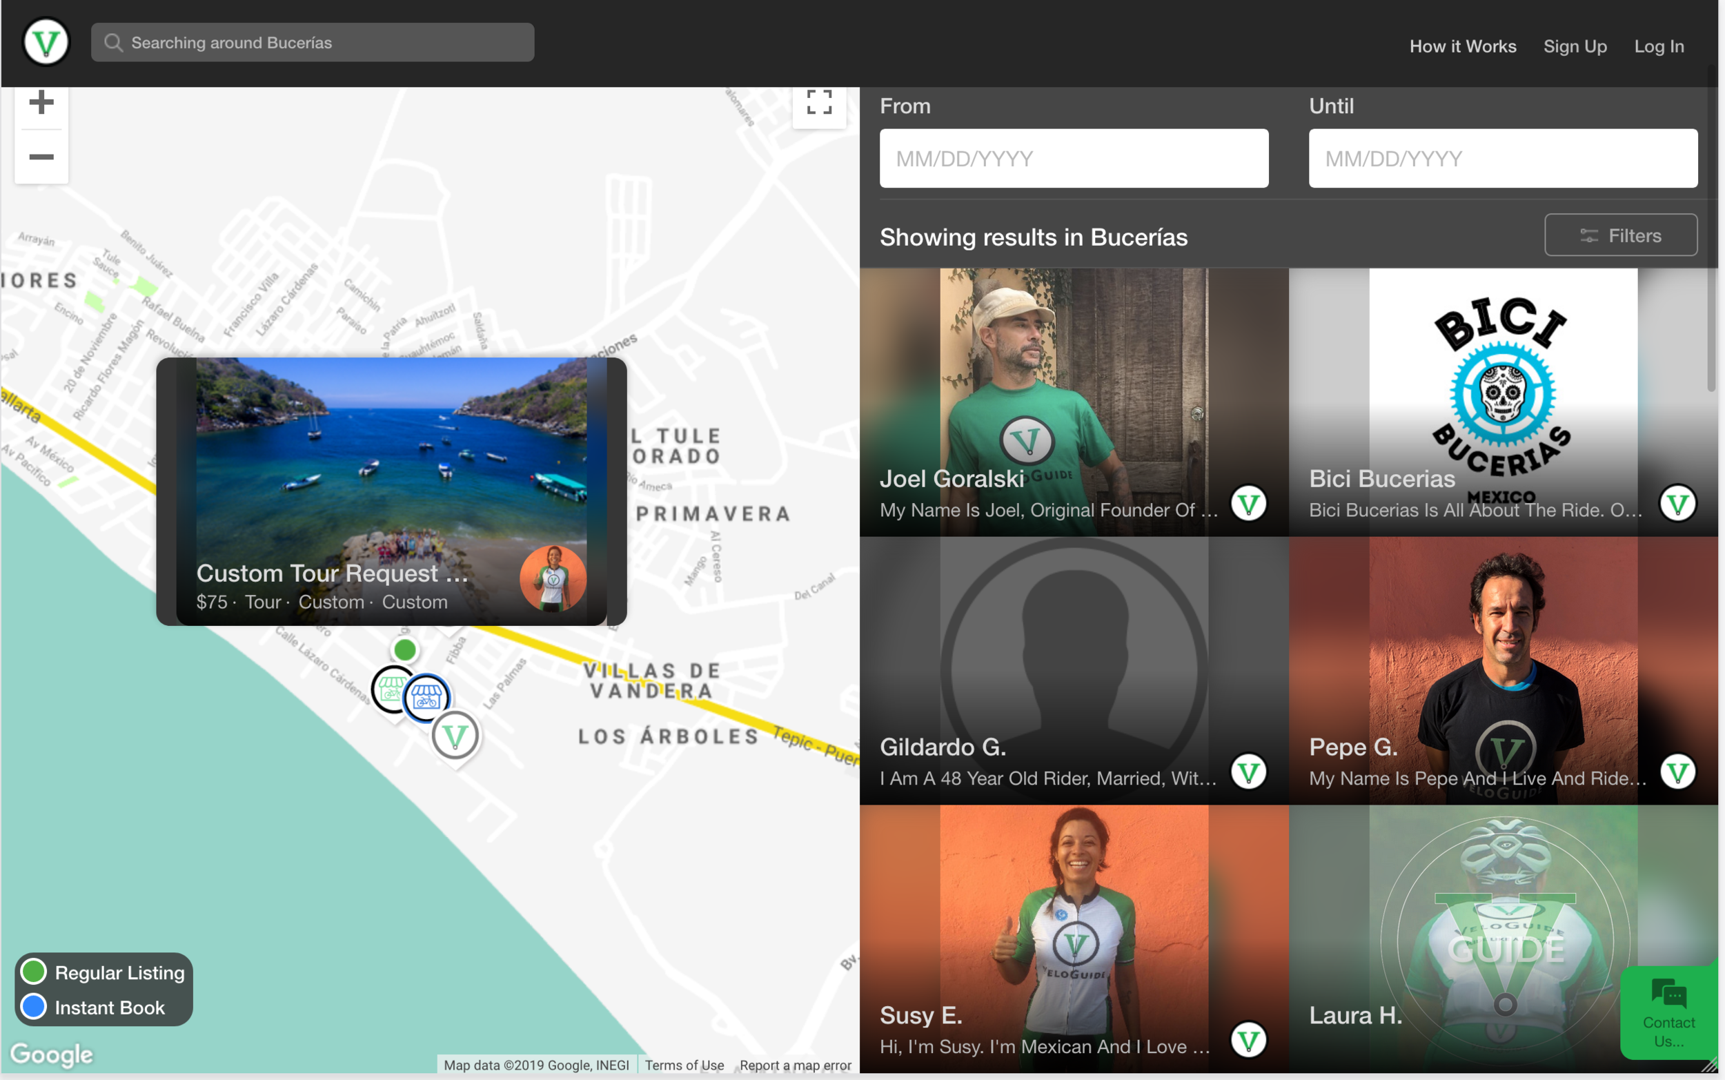Open Gildardo G. guide profile
1725x1080 pixels.
click(1074, 671)
